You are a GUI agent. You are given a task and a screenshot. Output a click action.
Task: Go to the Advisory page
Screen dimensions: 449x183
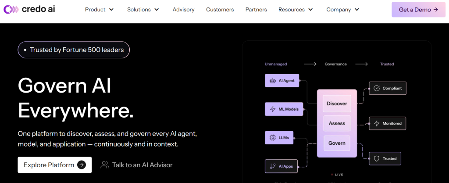[x=183, y=9]
